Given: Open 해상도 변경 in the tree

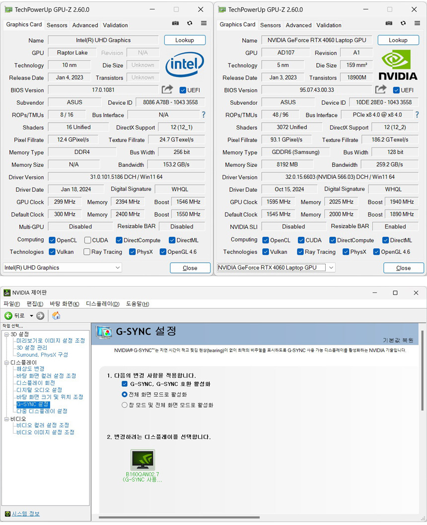Looking at the screenshot, I should click(x=30, y=369).
